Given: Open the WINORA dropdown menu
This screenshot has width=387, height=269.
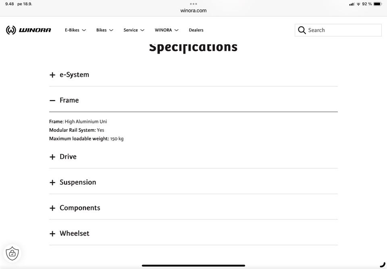Looking at the screenshot, I should [166, 30].
